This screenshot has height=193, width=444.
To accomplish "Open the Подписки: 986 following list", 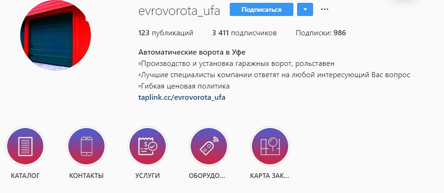I will [321, 33].
